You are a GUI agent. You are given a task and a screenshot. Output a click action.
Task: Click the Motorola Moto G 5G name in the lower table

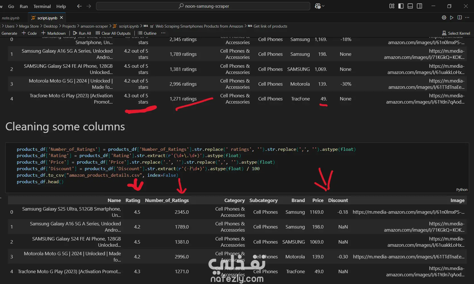tap(72, 257)
